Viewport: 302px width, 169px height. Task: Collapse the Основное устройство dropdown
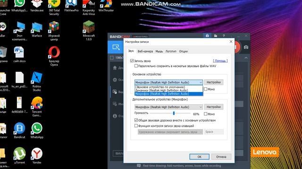point(168,83)
